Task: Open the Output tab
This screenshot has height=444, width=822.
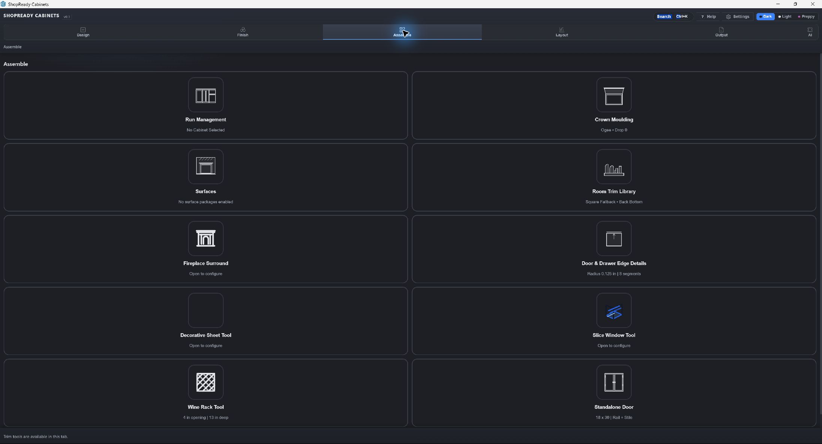Action: [x=721, y=32]
